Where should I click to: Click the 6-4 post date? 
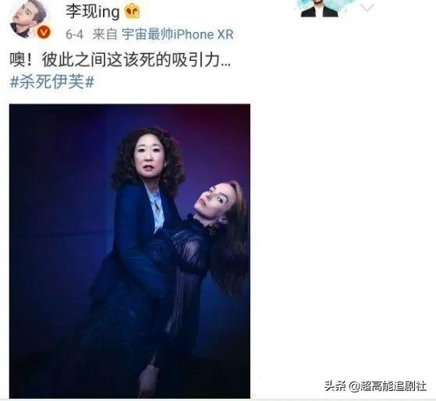tap(75, 35)
